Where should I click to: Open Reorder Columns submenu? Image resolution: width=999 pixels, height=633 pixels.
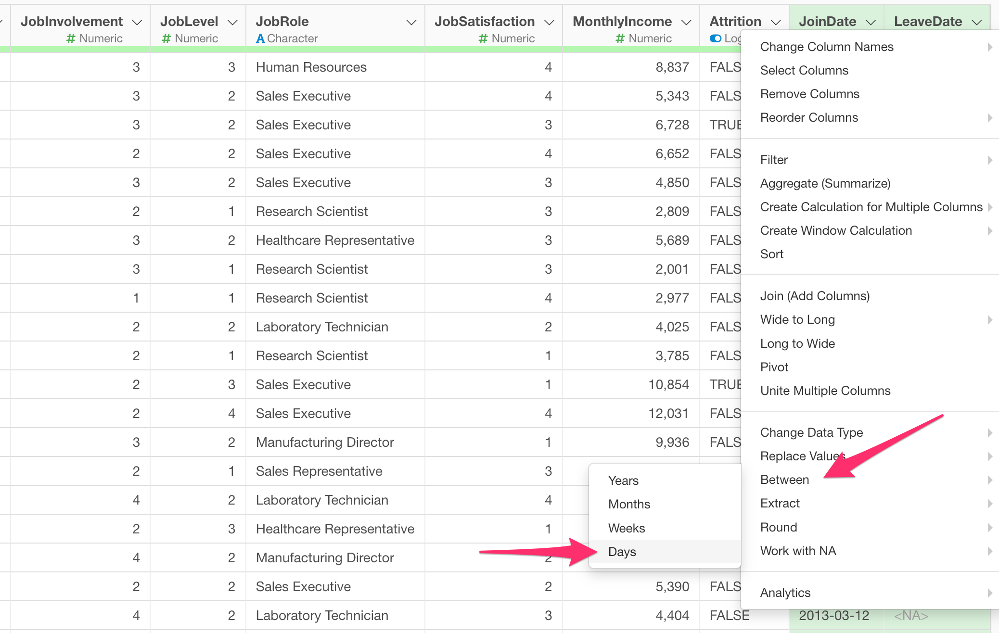(x=870, y=117)
